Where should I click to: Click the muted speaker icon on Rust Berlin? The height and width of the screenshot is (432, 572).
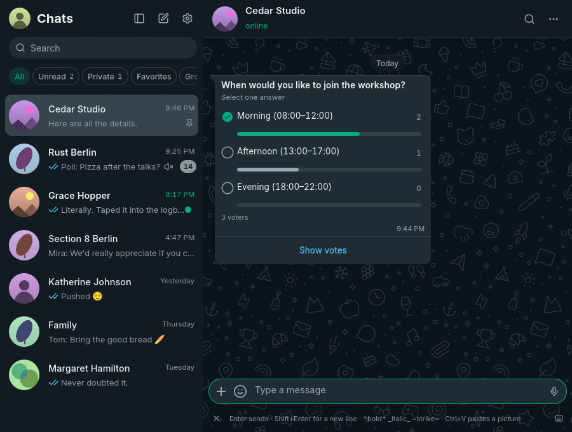[168, 166]
